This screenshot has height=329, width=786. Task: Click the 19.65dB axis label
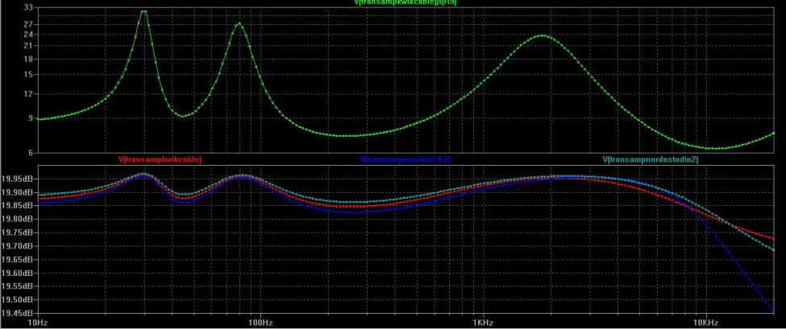pos(18,260)
